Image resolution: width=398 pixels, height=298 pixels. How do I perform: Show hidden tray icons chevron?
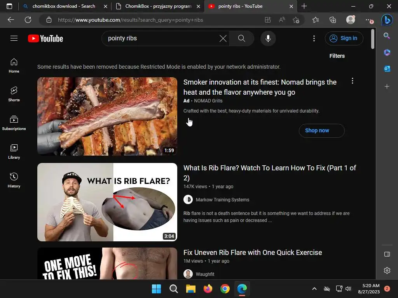pyautogui.click(x=314, y=289)
